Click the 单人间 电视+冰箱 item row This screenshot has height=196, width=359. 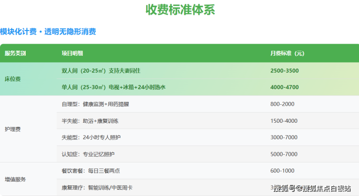pyautogui.click(x=114, y=87)
